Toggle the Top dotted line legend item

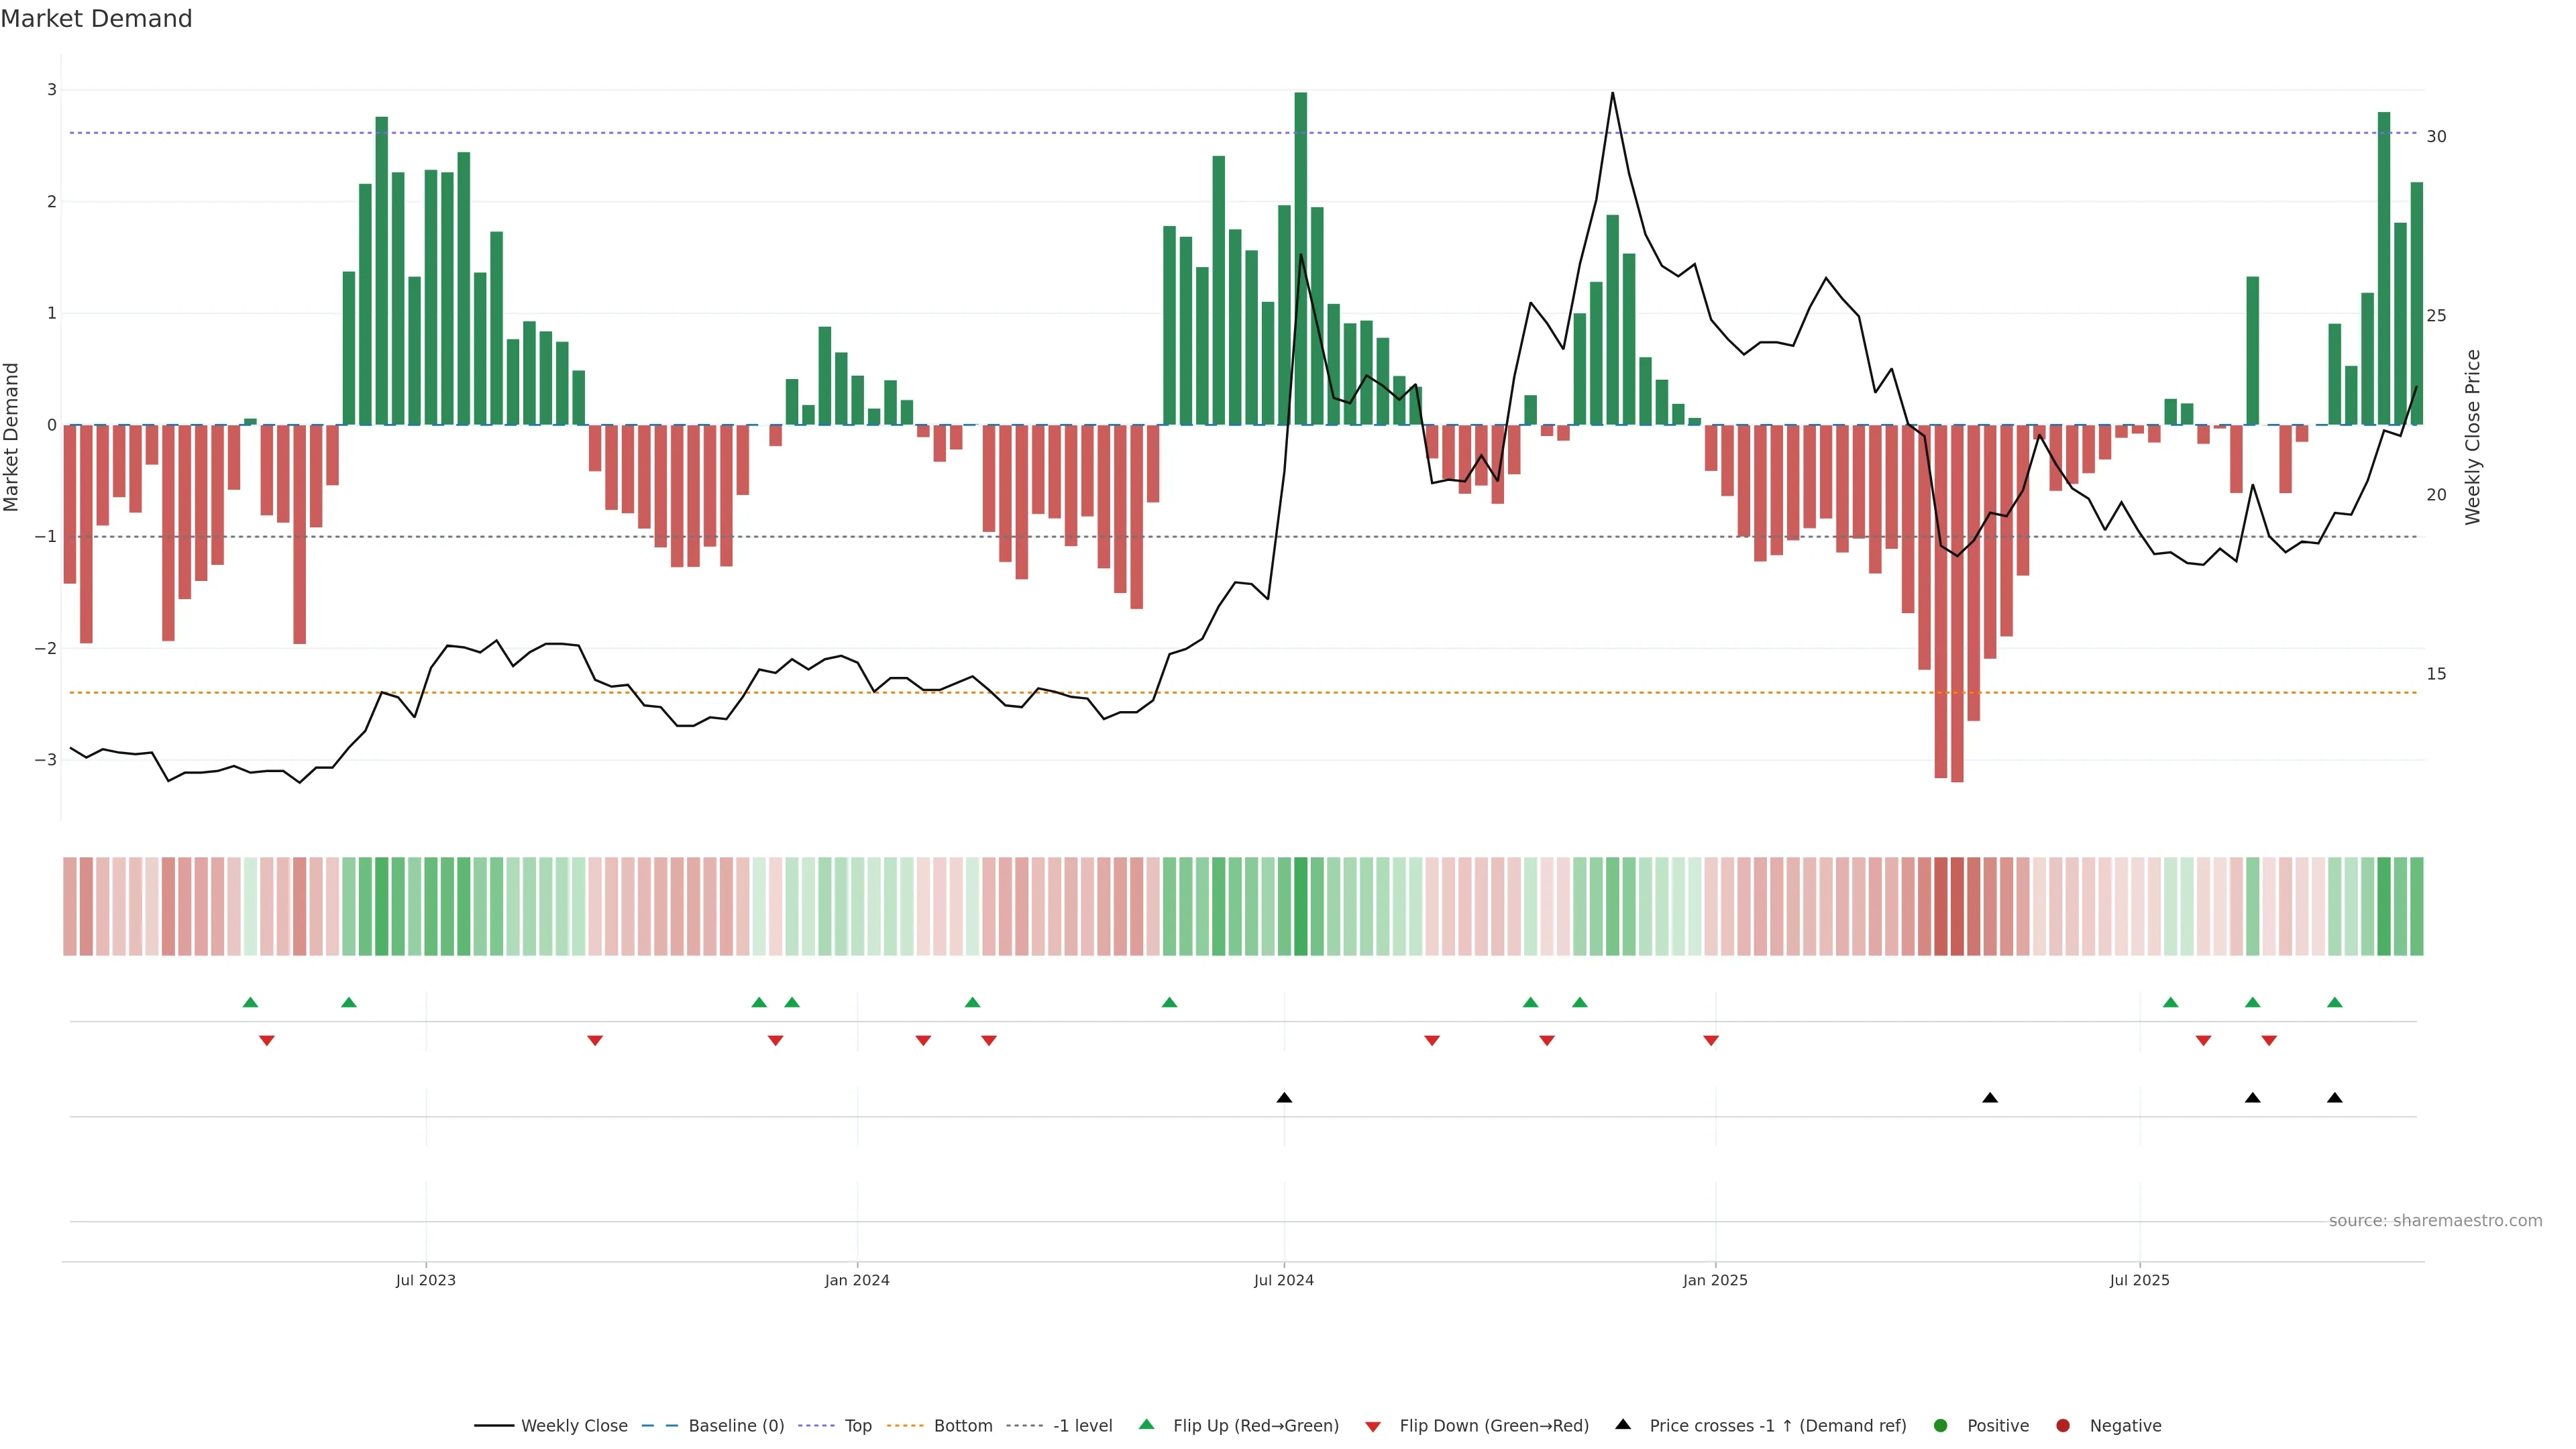(x=857, y=1426)
